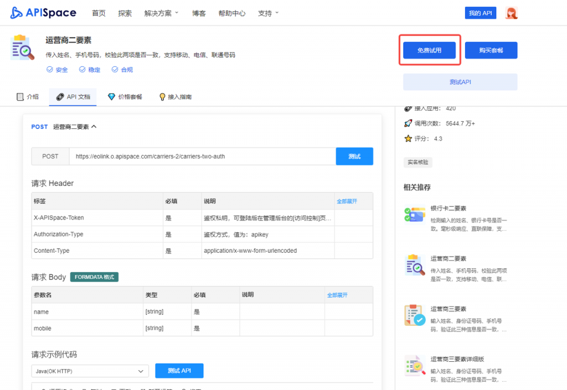The height and width of the screenshot is (390, 567).
Task: Click the Content-Type header row
Action: [x=202, y=251]
